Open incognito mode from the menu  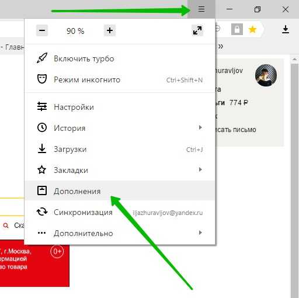click(120, 79)
